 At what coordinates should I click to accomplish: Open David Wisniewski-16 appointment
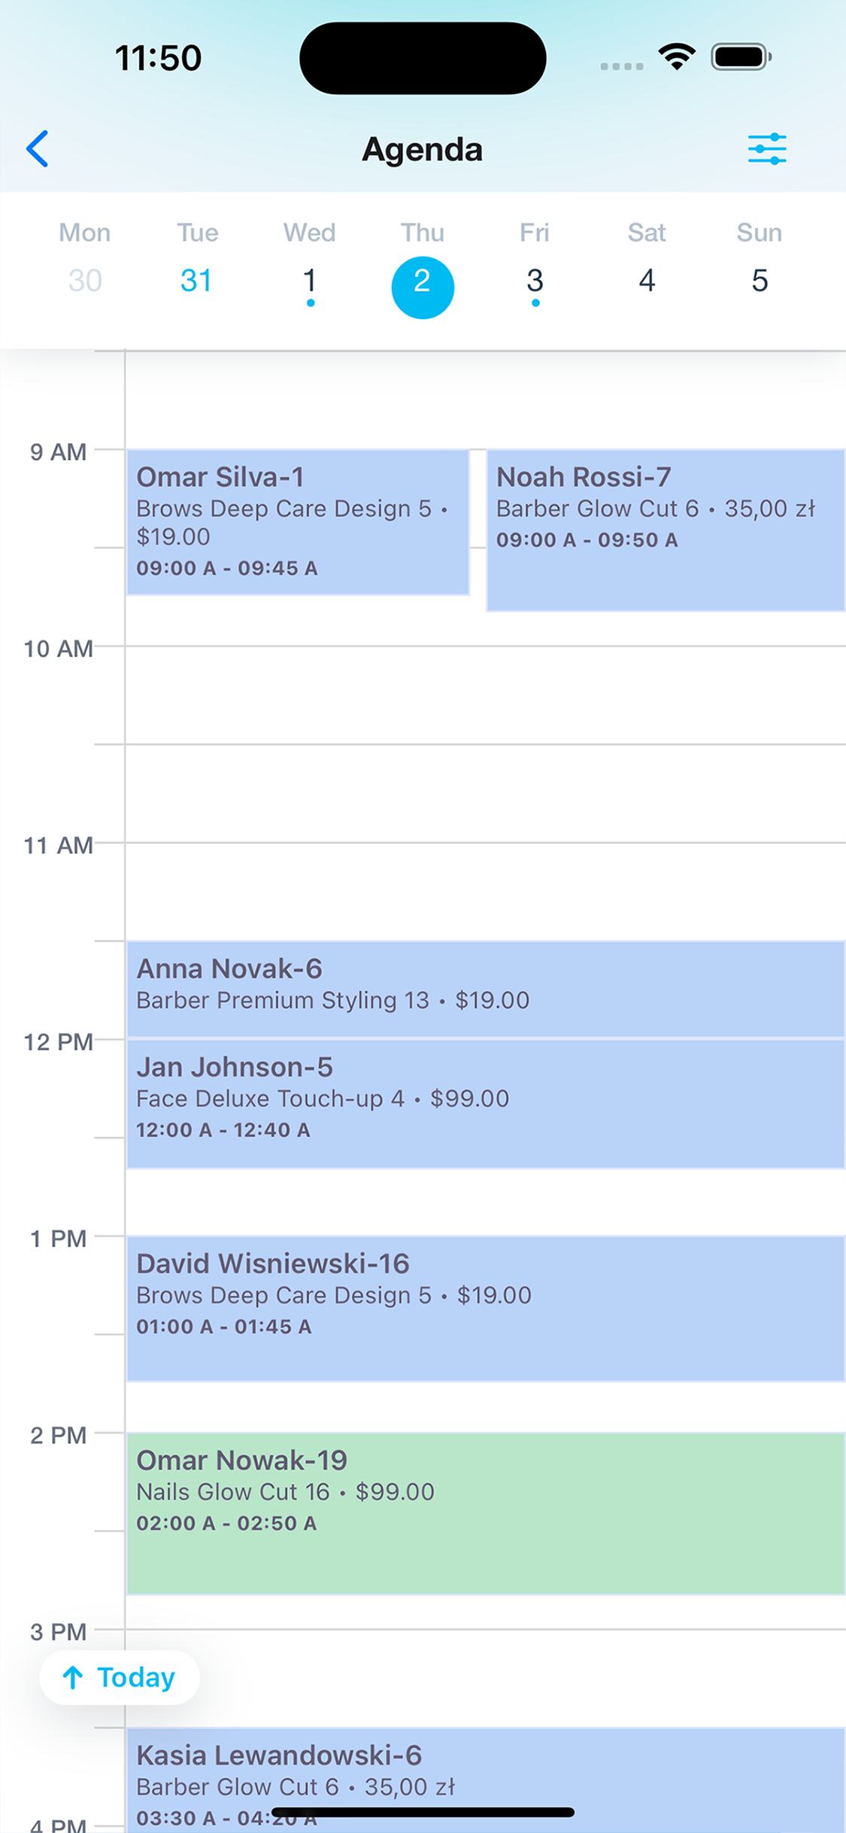486,1309
